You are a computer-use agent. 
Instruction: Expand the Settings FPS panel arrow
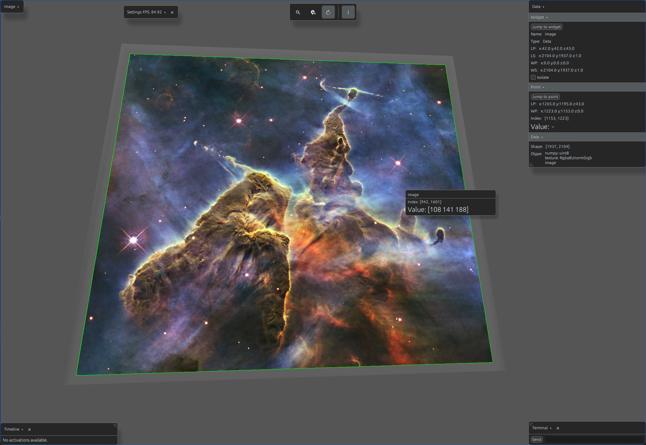point(165,12)
